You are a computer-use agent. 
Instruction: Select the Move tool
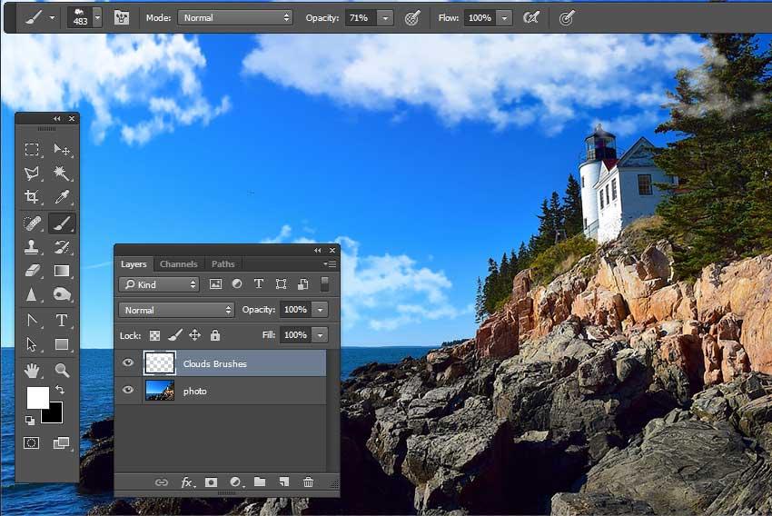point(62,149)
